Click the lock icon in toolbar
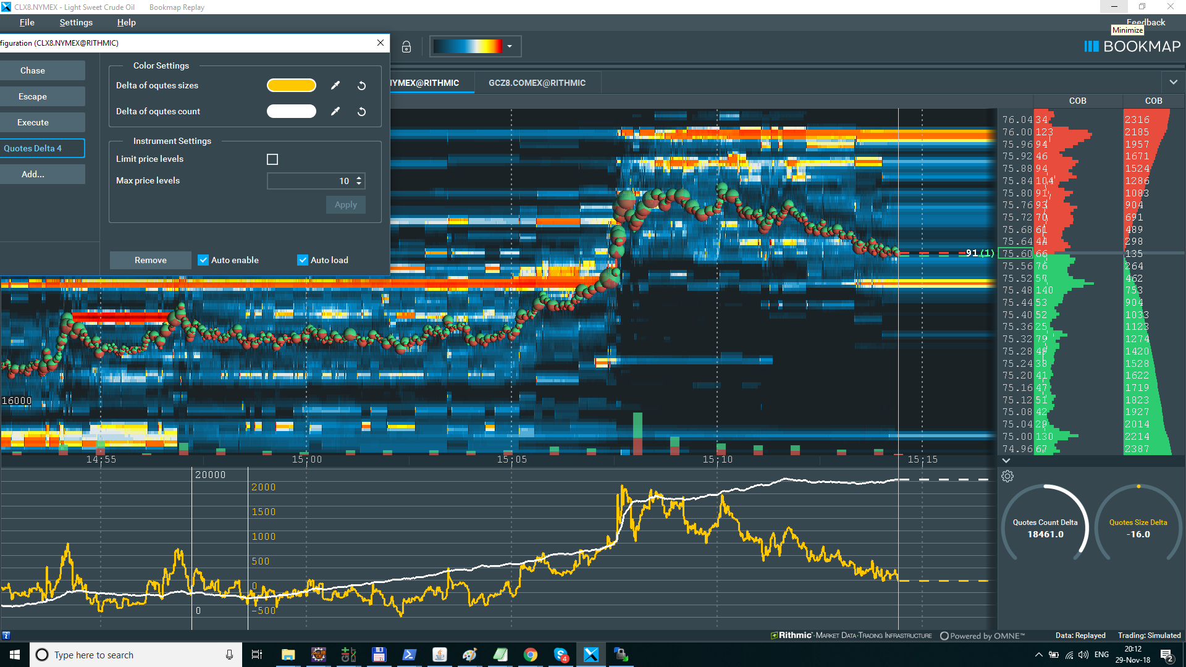 coord(406,47)
